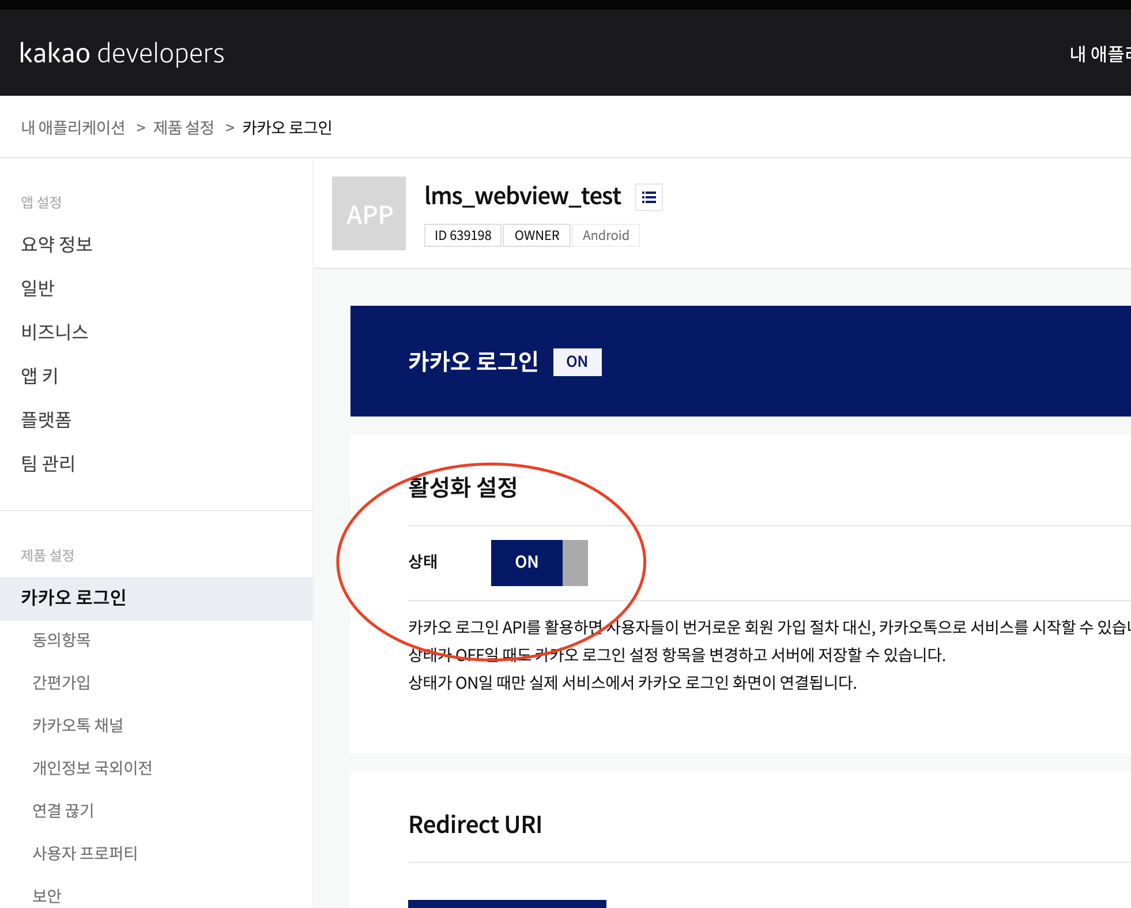Click the 내 애플리케이션 breadcrumb link
The width and height of the screenshot is (1131, 908).
(73, 127)
